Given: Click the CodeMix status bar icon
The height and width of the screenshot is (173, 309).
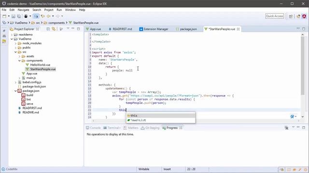Looking at the screenshot, I should [x=3, y=169].
